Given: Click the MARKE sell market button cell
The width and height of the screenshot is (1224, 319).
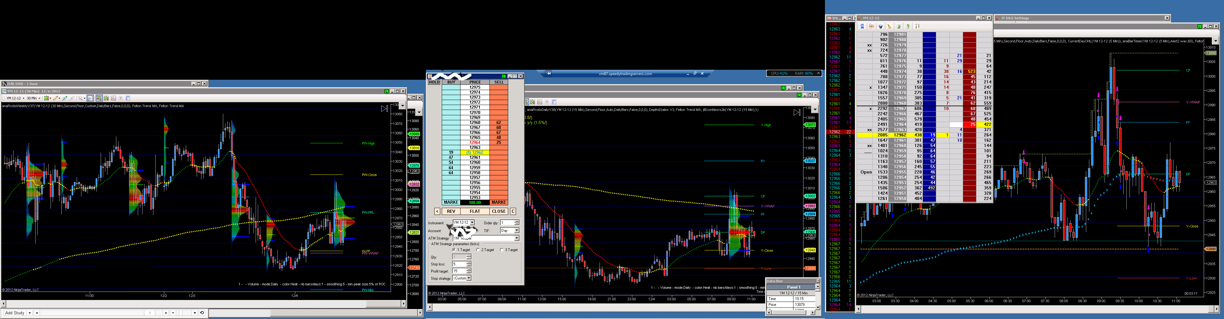Looking at the screenshot, I should (499, 202).
